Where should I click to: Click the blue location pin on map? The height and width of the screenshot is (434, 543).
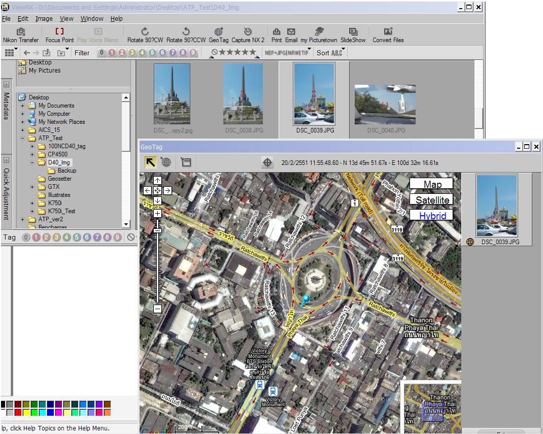305,301
